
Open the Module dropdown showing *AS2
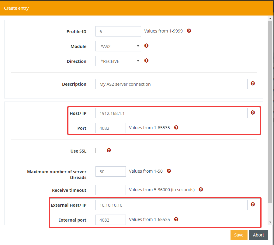tap(118, 47)
